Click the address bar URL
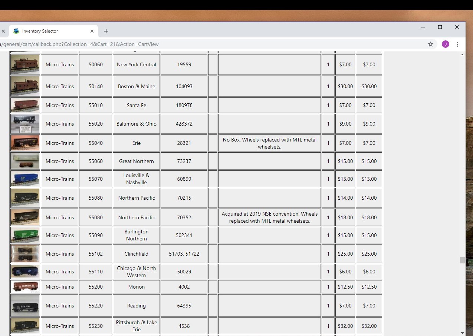 (x=79, y=44)
